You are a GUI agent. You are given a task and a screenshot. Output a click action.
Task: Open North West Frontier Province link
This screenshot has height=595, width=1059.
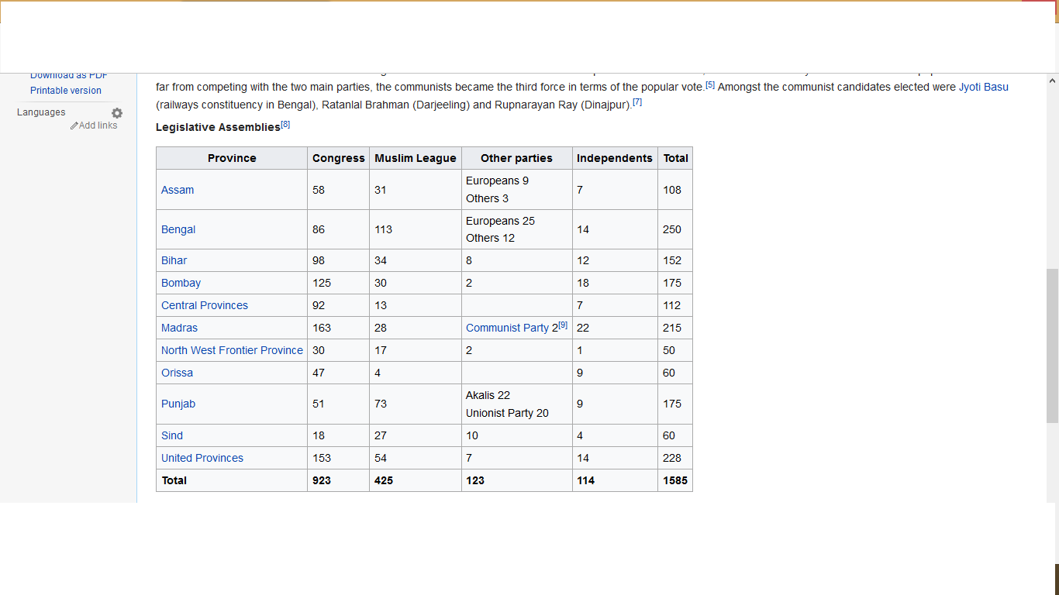pos(232,350)
